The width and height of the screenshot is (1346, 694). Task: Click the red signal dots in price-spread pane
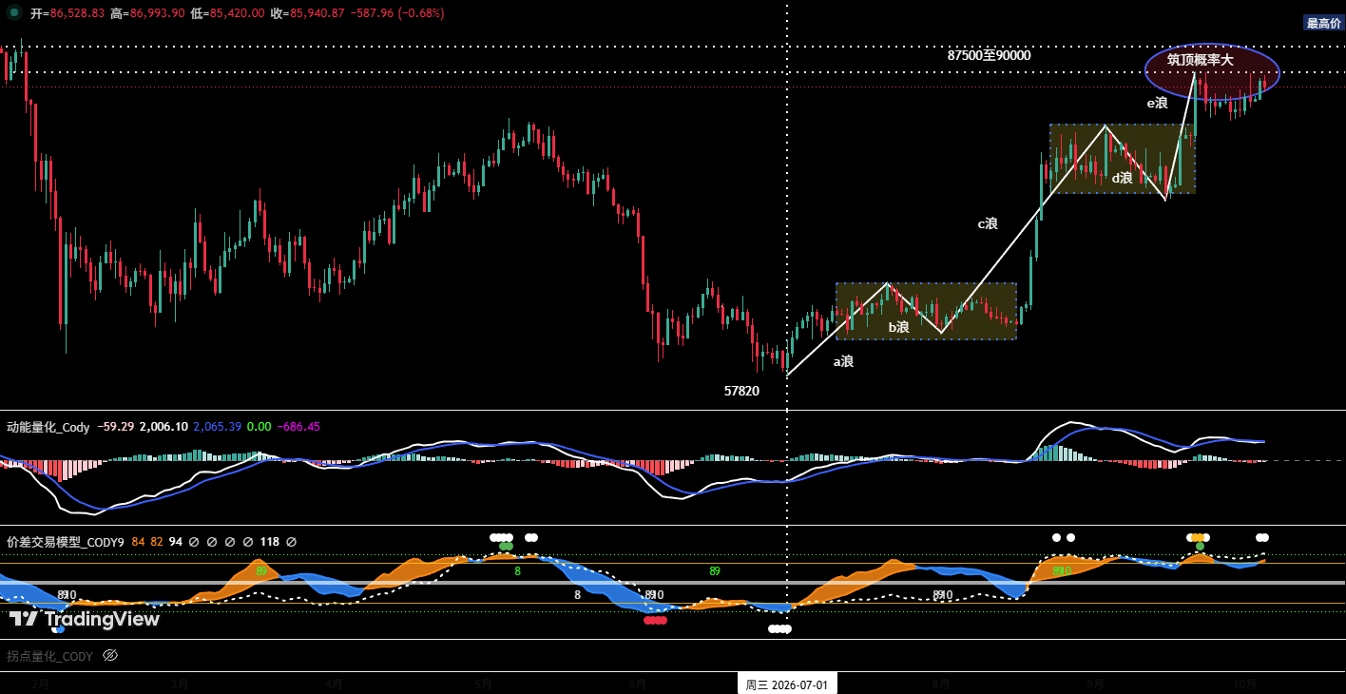(x=655, y=620)
